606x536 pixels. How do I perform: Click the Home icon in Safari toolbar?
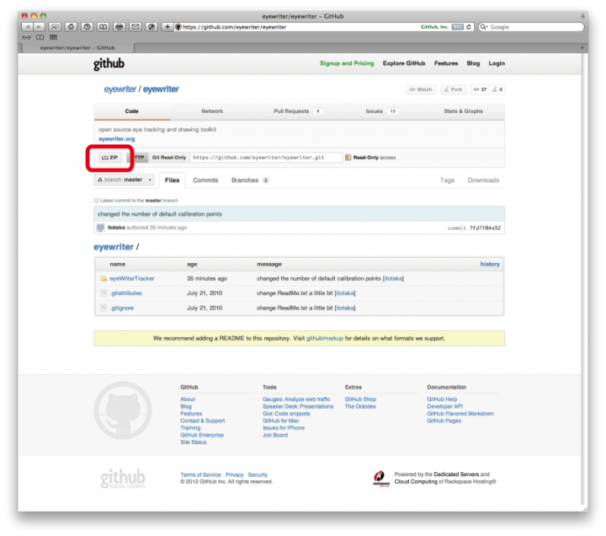click(x=71, y=27)
